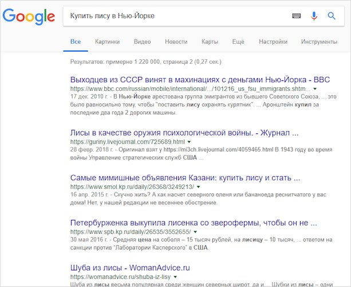Open result Петербурженка выкупила лисенка со зверофермы
351x287 pixels.
click(x=194, y=223)
